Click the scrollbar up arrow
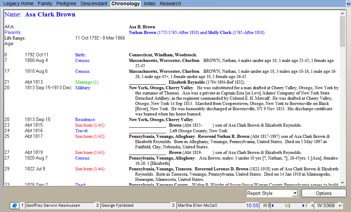 pos(342,13)
